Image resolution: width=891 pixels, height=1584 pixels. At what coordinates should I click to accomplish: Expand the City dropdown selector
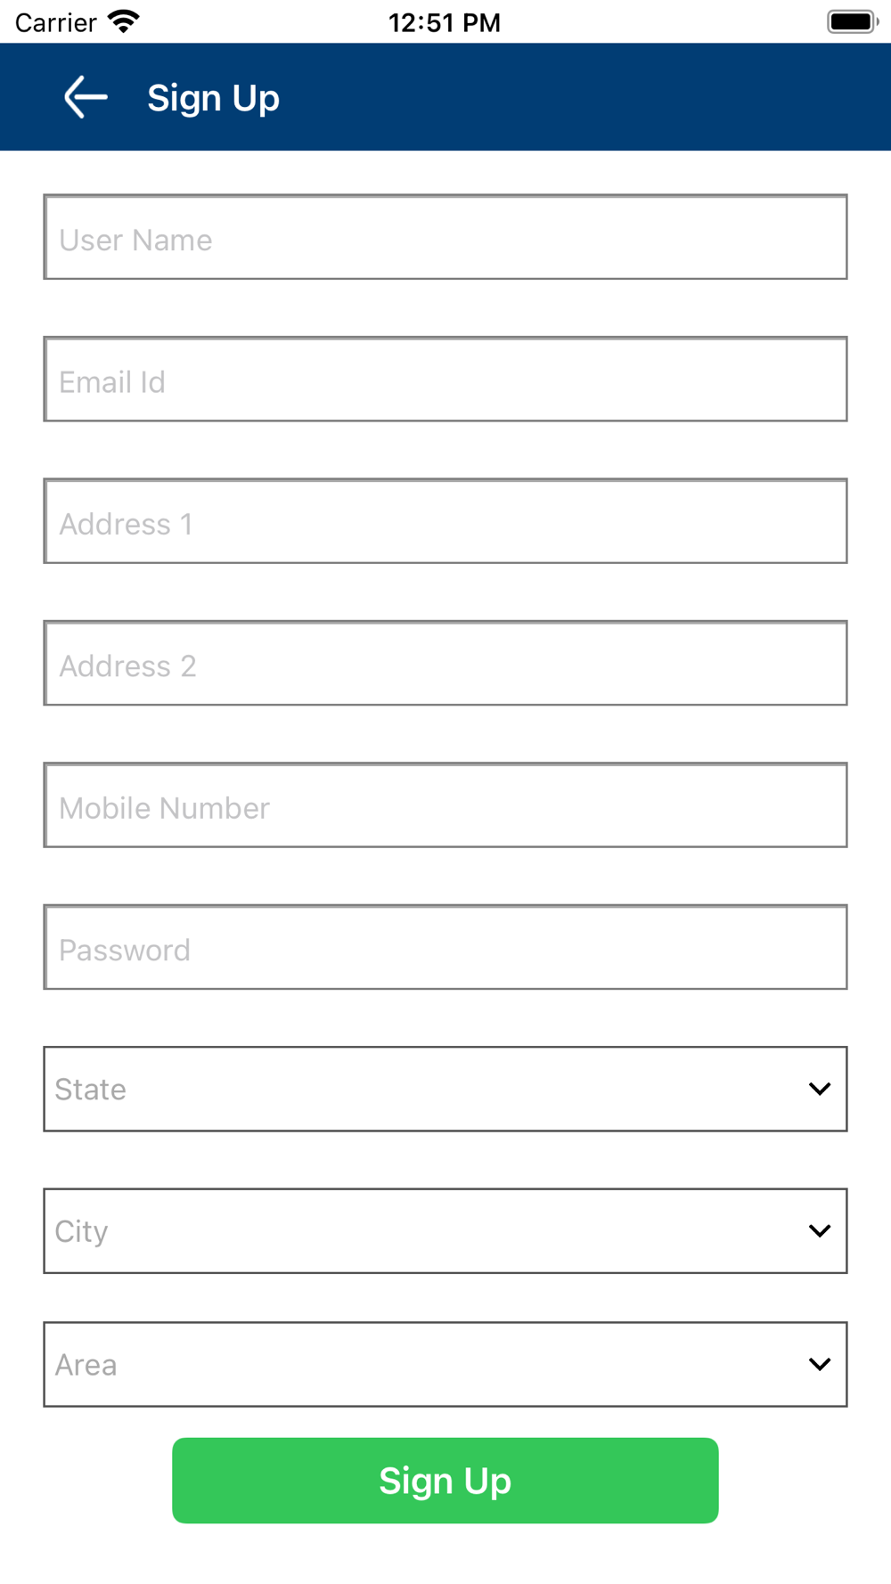coord(428,1231)
